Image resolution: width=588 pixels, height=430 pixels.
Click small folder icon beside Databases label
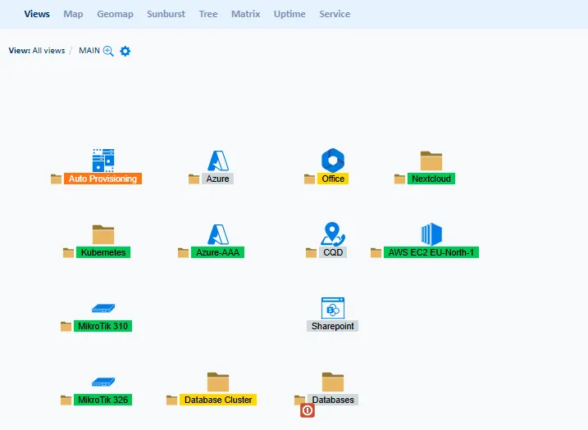click(x=299, y=401)
